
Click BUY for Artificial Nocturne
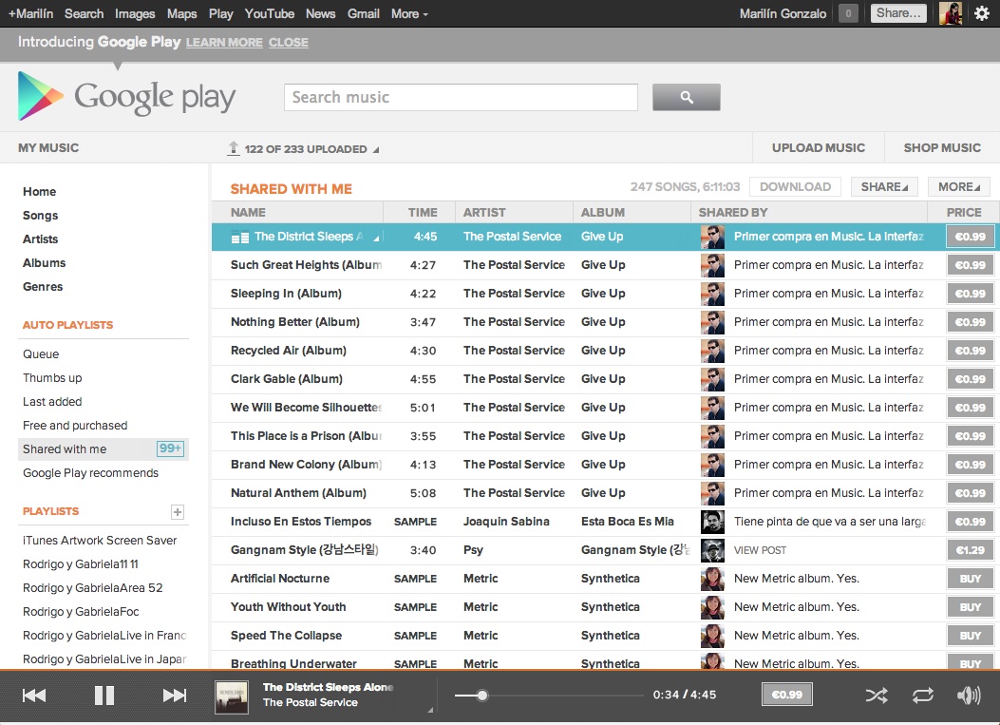[x=970, y=579]
